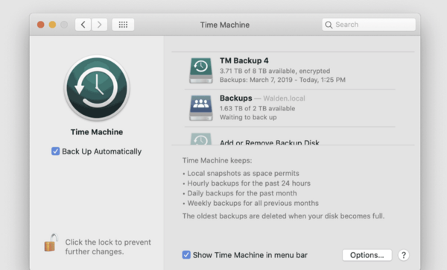Open the Options... button
This screenshot has height=270, width=447.
click(x=367, y=255)
